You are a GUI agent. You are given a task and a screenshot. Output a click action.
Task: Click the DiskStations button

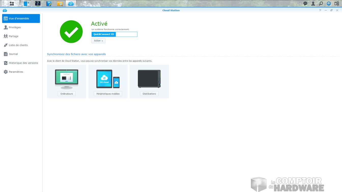pyautogui.click(x=149, y=94)
